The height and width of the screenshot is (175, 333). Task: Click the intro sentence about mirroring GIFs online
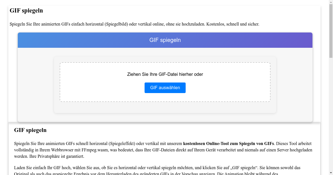coord(134,24)
